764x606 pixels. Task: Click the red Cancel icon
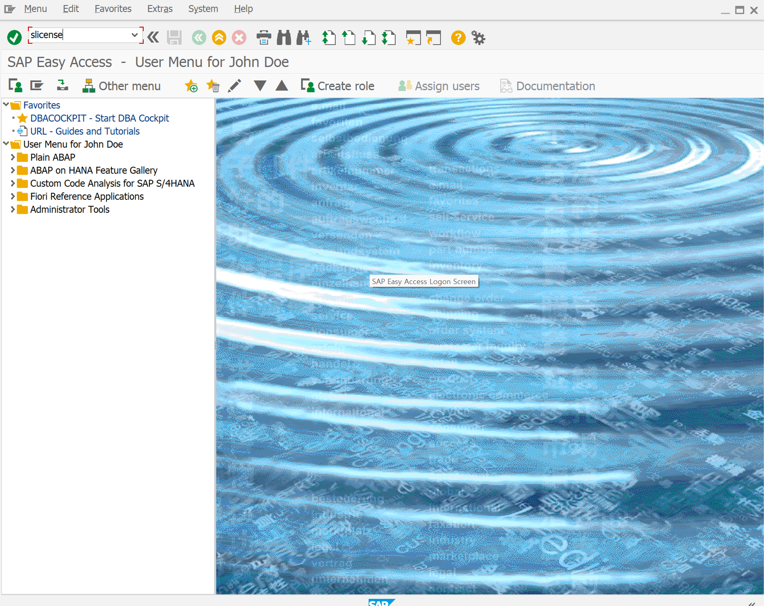pyautogui.click(x=239, y=37)
